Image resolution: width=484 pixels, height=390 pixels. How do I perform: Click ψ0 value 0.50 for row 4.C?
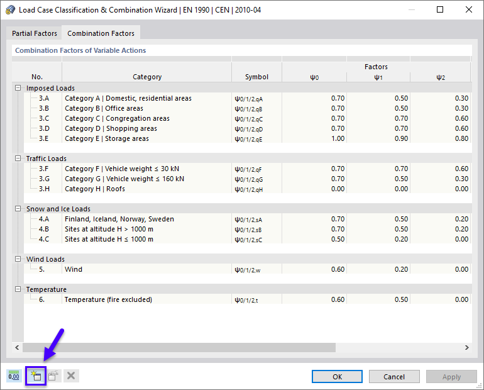pyautogui.click(x=314, y=239)
